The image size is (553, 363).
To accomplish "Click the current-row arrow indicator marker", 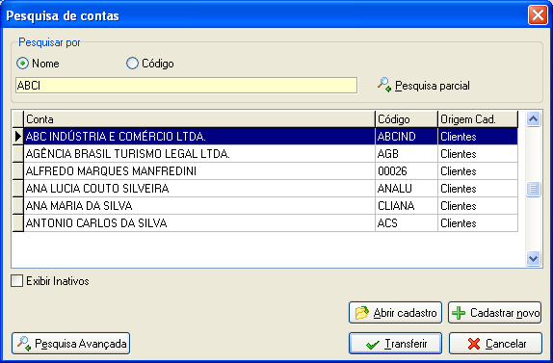I will coord(18,137).
